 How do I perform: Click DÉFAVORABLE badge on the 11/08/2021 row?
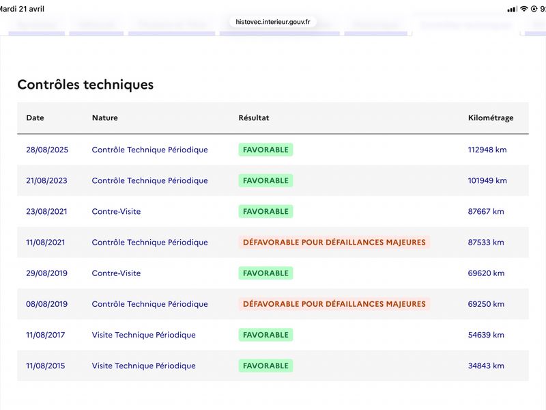point(334,243)
